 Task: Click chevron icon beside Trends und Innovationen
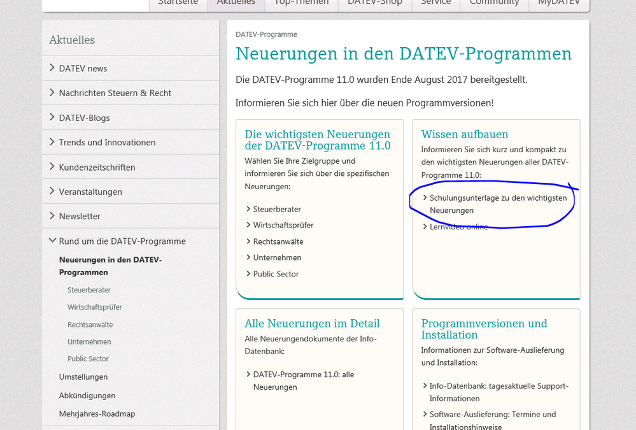click(x=52, y=142)
